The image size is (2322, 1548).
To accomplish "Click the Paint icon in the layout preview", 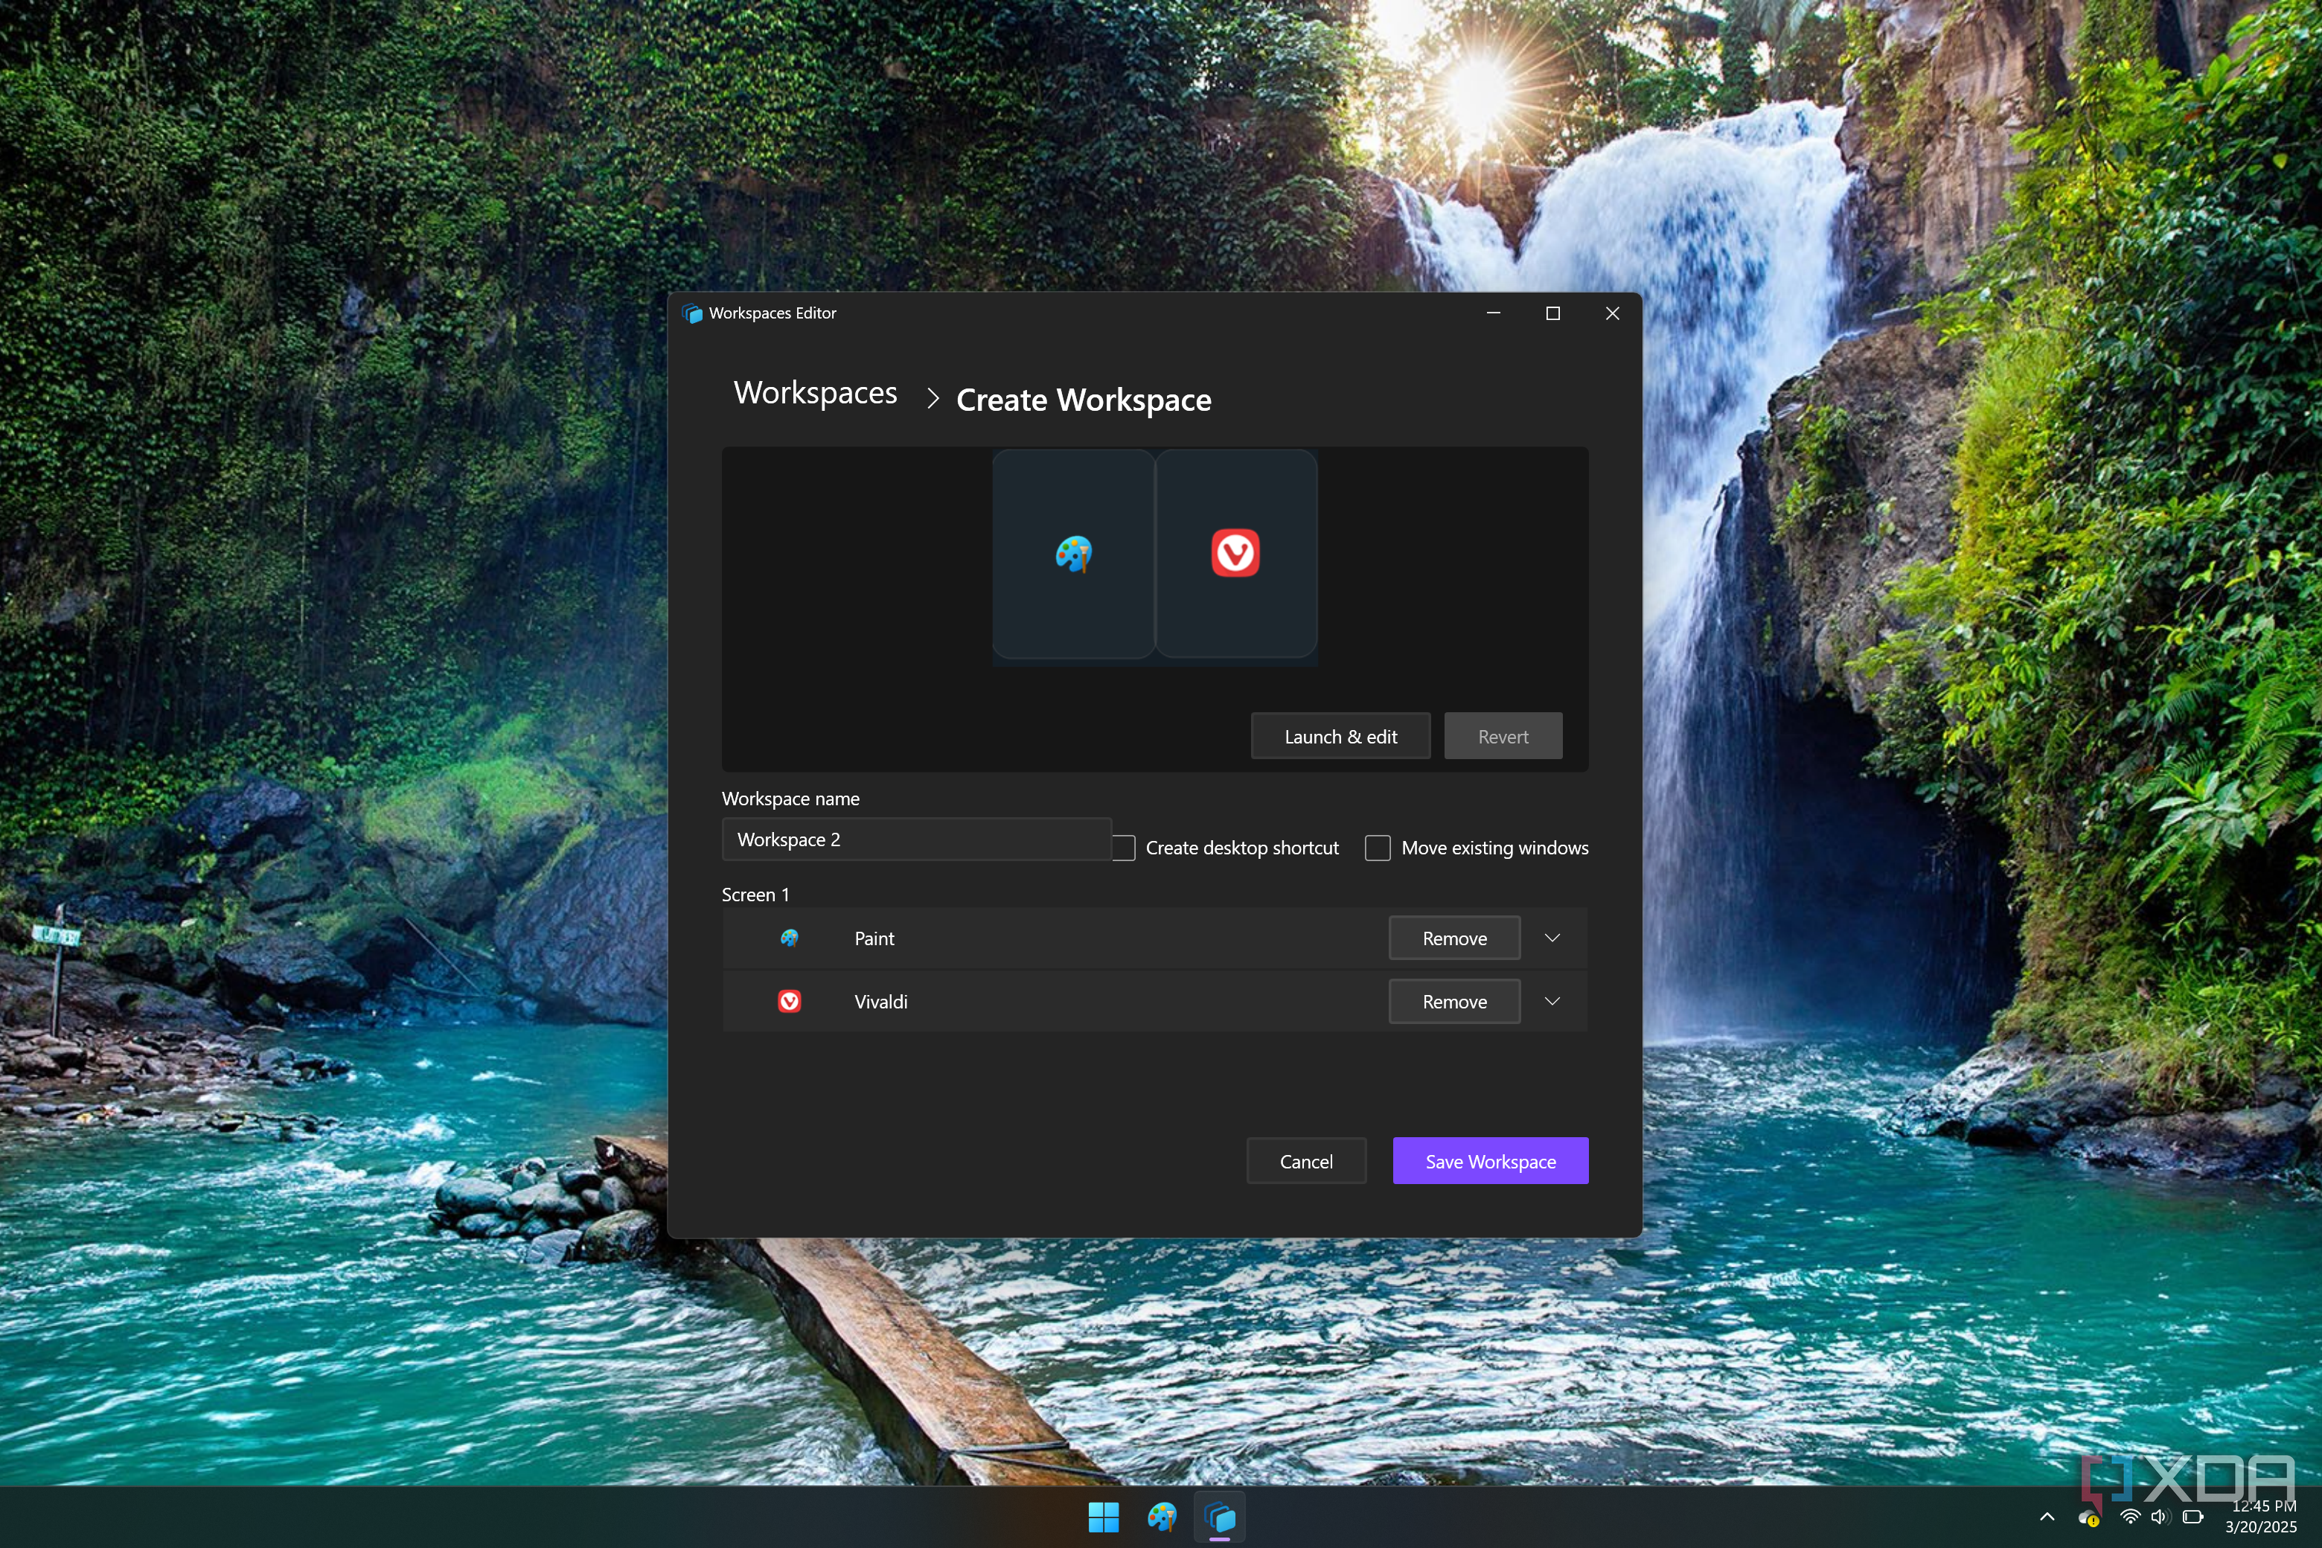I will [x=1073, y=554].
